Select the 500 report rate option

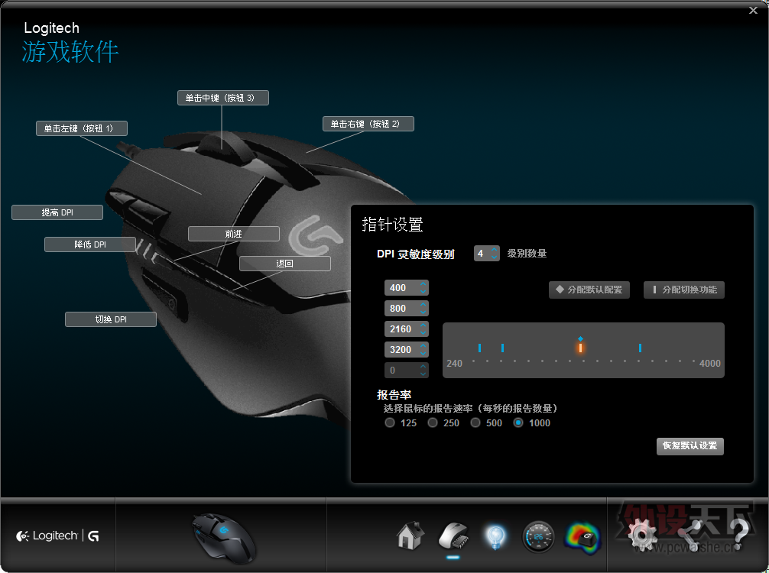point(475,422)
